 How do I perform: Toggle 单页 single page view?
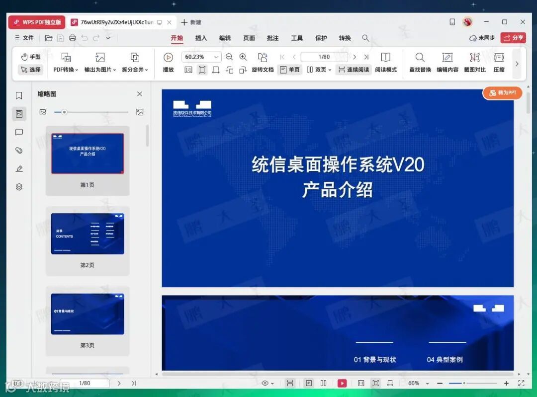[290, 70]
